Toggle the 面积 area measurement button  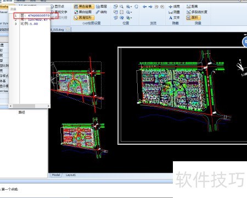194,18
